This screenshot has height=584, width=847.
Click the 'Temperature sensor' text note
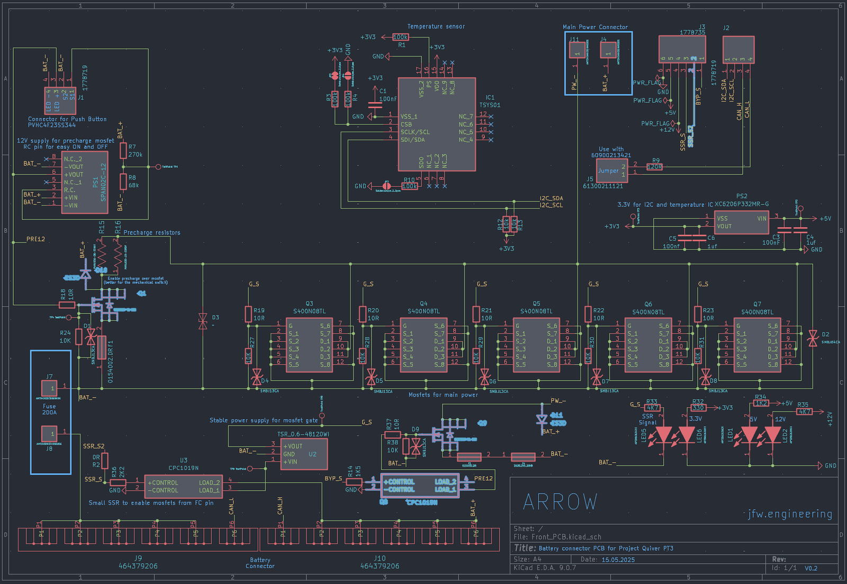click(436, 26)
